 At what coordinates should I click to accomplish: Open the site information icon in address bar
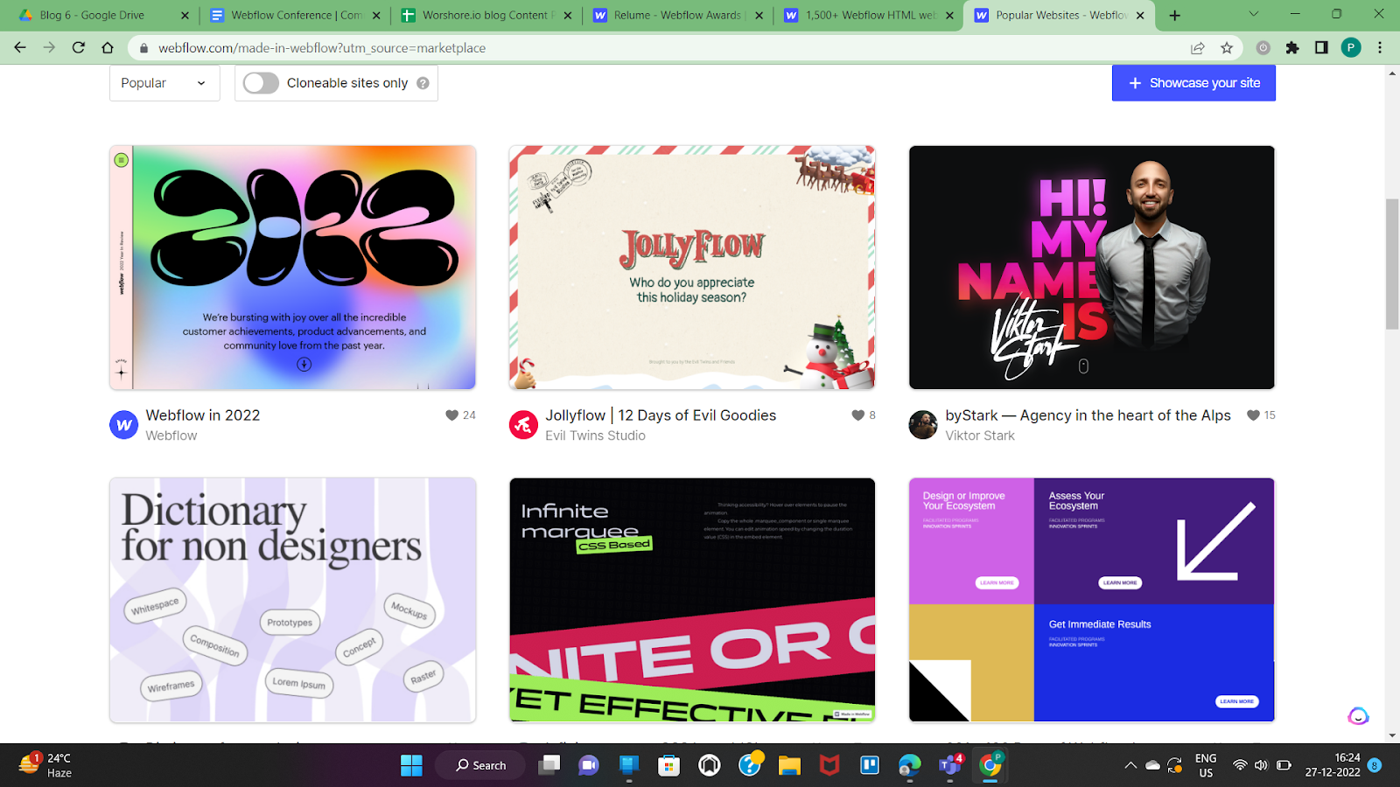click(x=143, y=48)
